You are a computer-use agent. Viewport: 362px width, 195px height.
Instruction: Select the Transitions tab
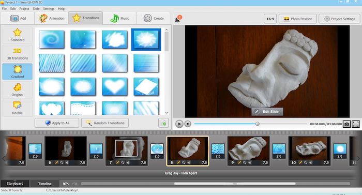[85, 18]
